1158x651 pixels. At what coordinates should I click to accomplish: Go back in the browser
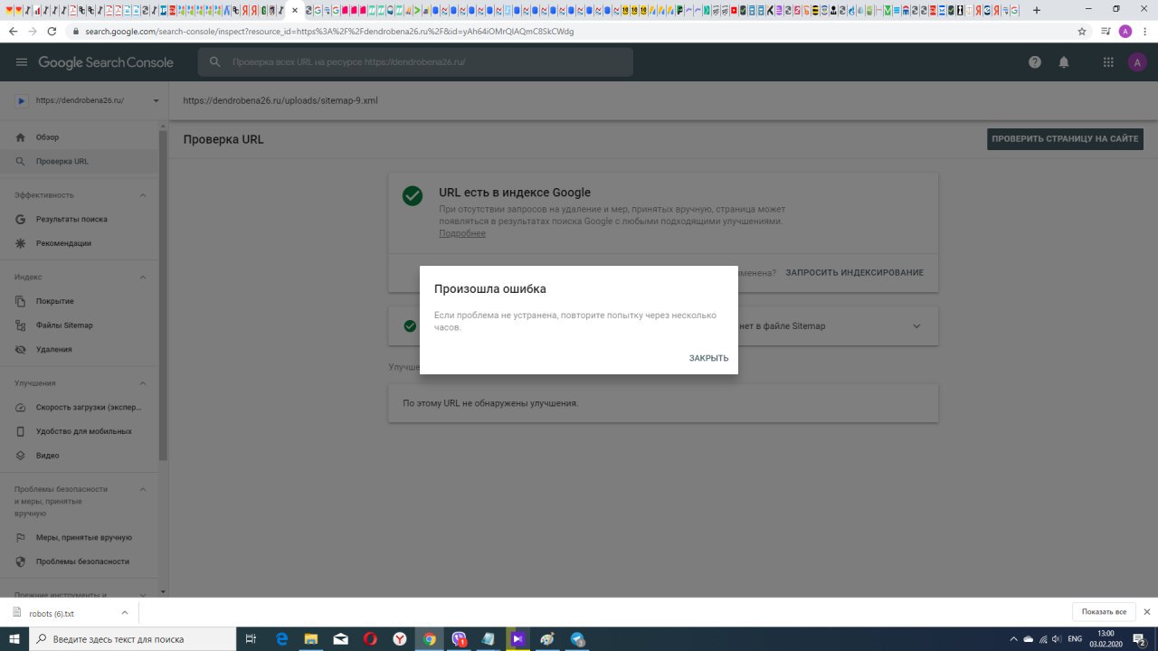point(13,31)
